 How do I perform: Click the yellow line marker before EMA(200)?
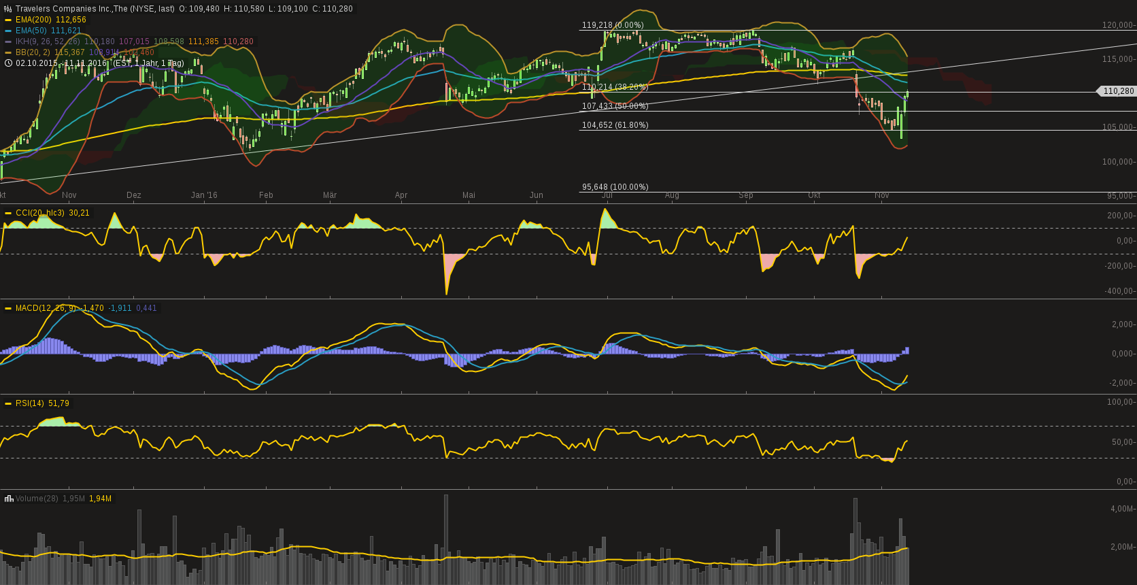[x=8, y=20]
